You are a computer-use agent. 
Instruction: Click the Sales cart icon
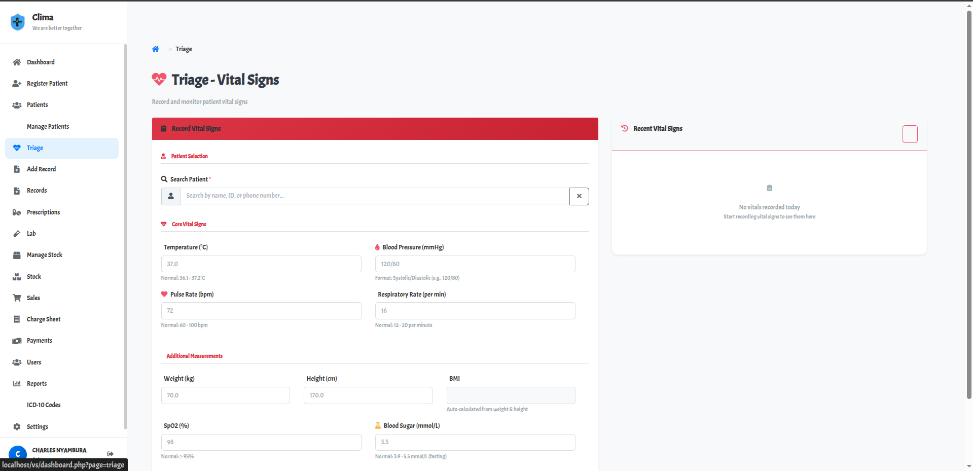click(17, 298)
